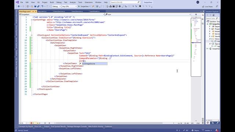
Task: Click the Live Share button
Action: (x=207, y=7)
